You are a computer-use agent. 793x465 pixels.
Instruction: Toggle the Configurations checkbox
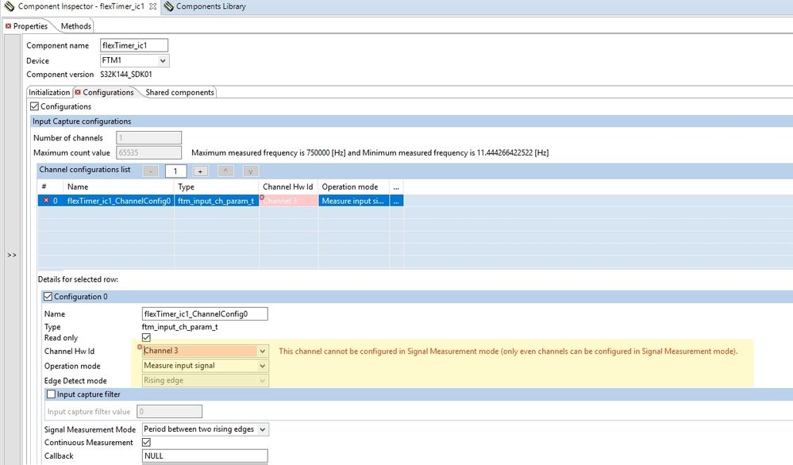34,106
